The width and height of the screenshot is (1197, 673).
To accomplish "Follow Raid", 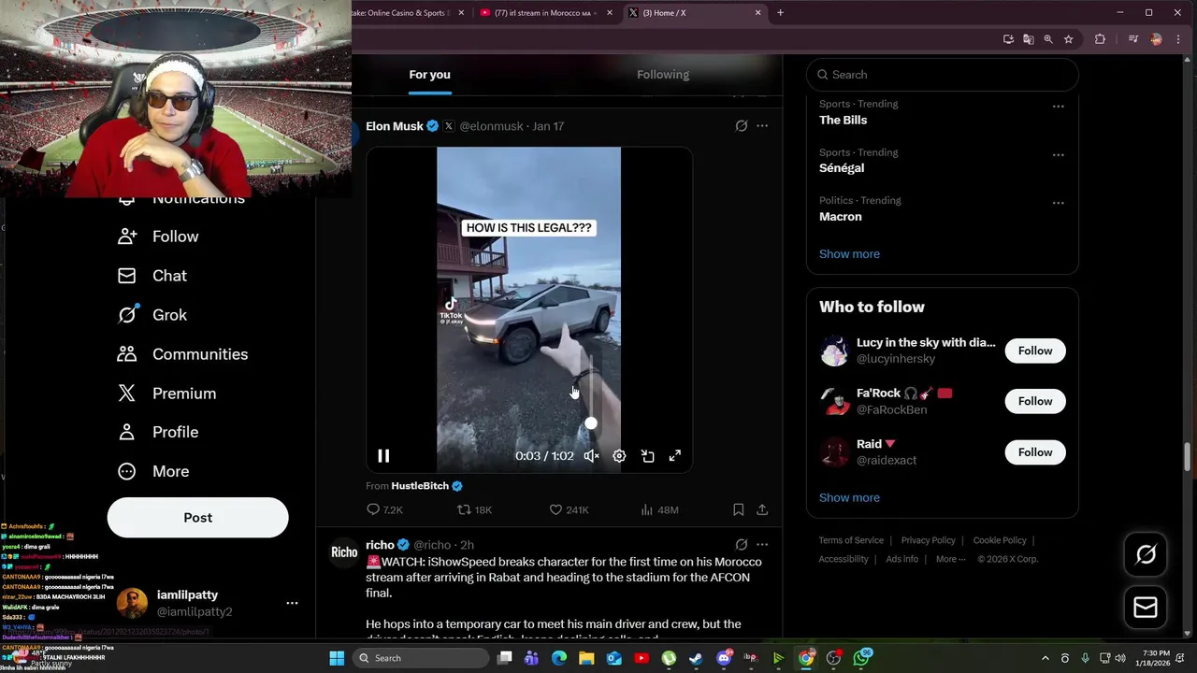I will (x=1035, y=452).
